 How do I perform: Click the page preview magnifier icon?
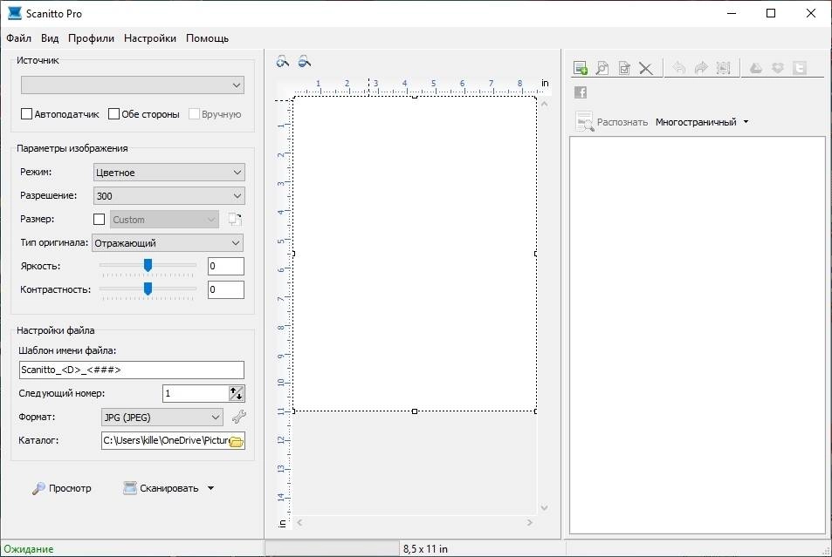(x=602, y=68)
